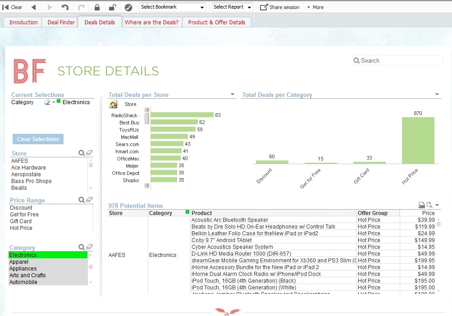Open the Select Bookmark dropdown
Image resolution: width=452 pixels, height=316 pixels.
[x=173, y=7]
